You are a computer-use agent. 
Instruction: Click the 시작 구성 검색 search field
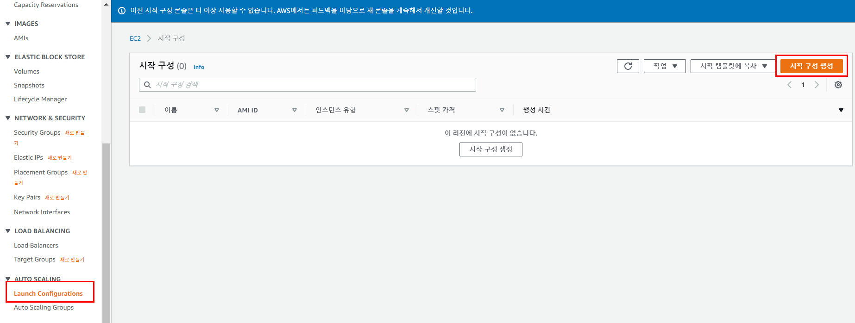[308, 85]
